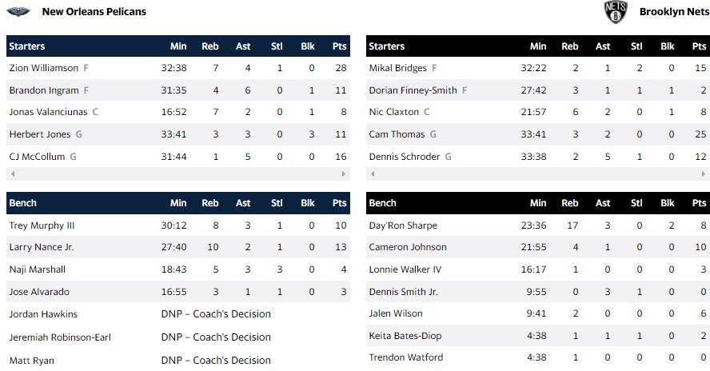Viewport: 710px width, 371px height.
Task: Click on CJ McCollum's name
Action: tap(37, 157)
